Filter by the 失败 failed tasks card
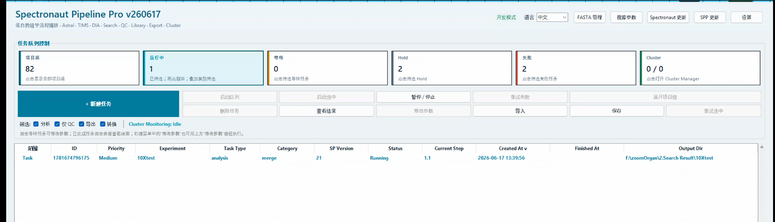775x222 pixels. point(576,68)
